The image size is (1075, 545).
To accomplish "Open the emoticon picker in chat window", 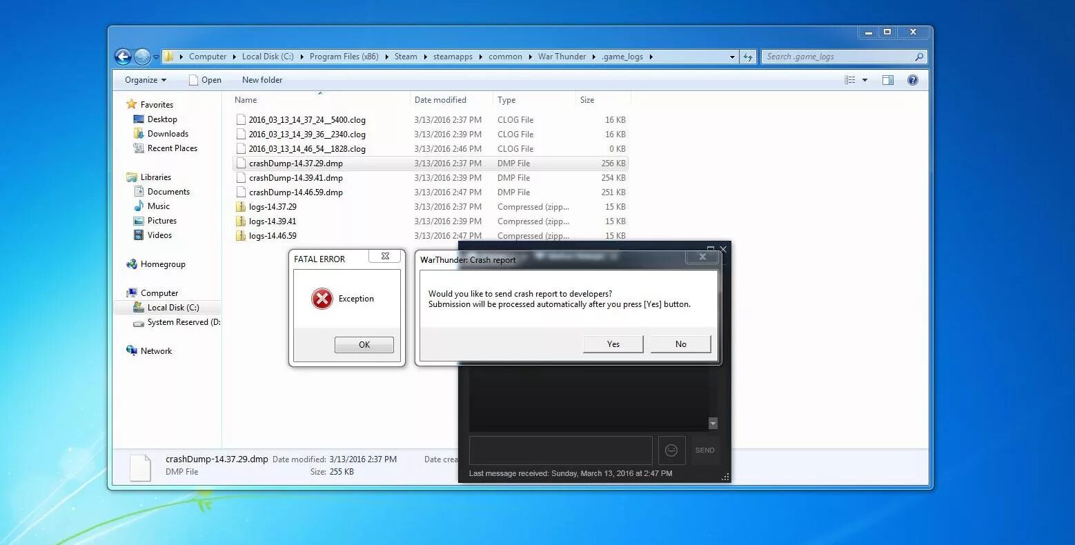I will tap(671, 450).
